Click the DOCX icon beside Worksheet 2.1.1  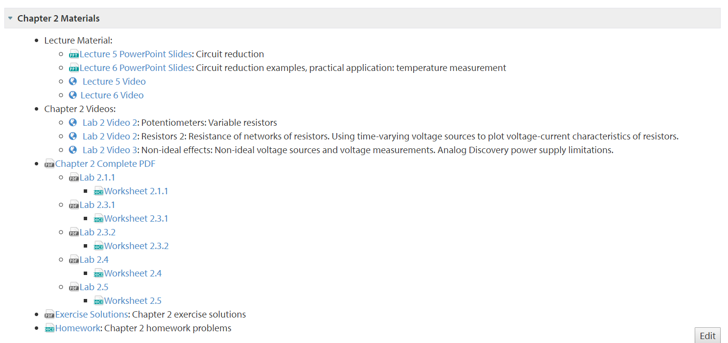pyautogui.click(x=98, y=191)
